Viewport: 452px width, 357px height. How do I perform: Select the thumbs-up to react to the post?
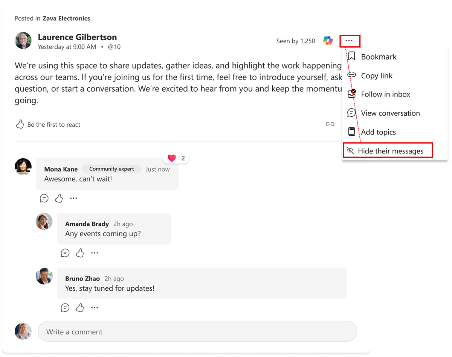click(19, 124)
